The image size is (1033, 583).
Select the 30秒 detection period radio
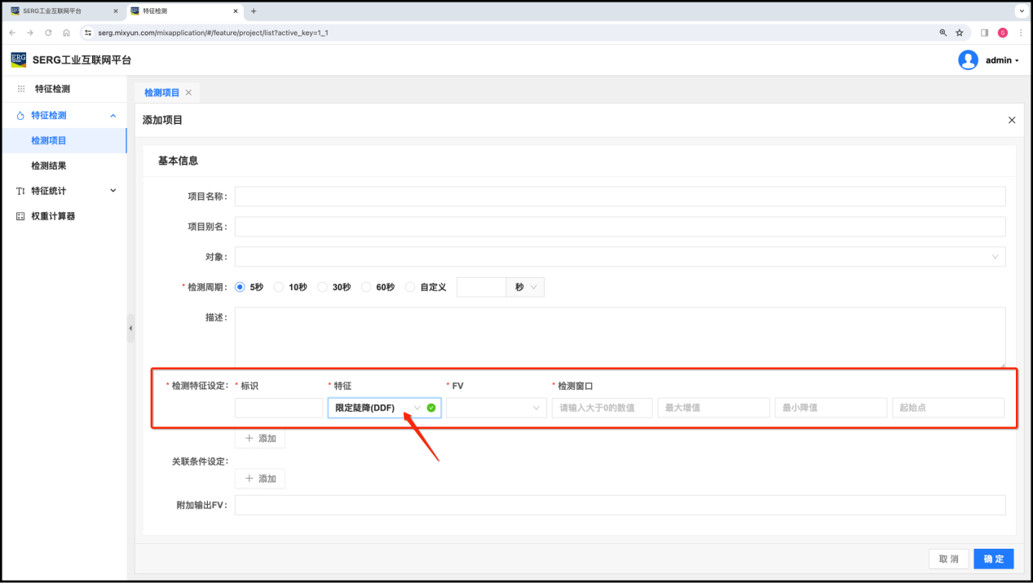pyautogui.click(x=323, y=287)
